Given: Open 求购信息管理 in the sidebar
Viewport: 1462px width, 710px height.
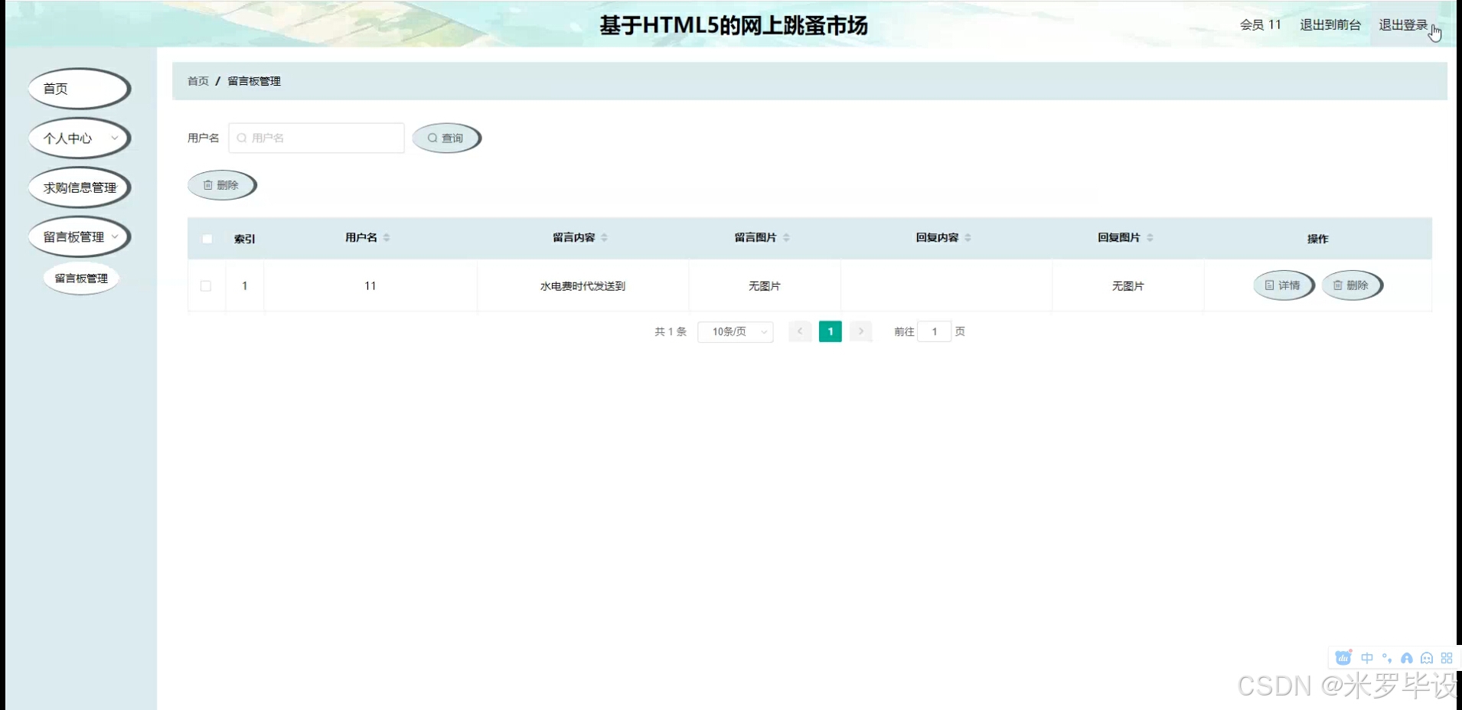Looking at the screenshot, I should [x=80, y=187].
